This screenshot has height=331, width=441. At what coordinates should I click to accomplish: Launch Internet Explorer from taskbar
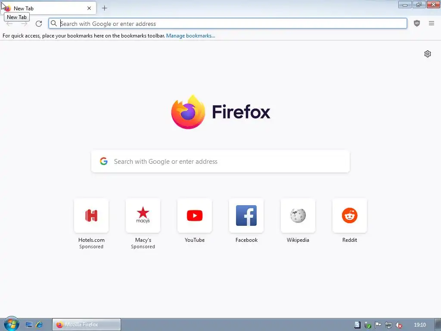[39, 325]
